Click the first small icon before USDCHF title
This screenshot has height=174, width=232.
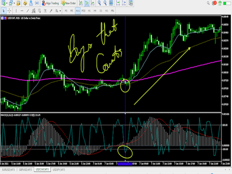(x=2, y=18)
